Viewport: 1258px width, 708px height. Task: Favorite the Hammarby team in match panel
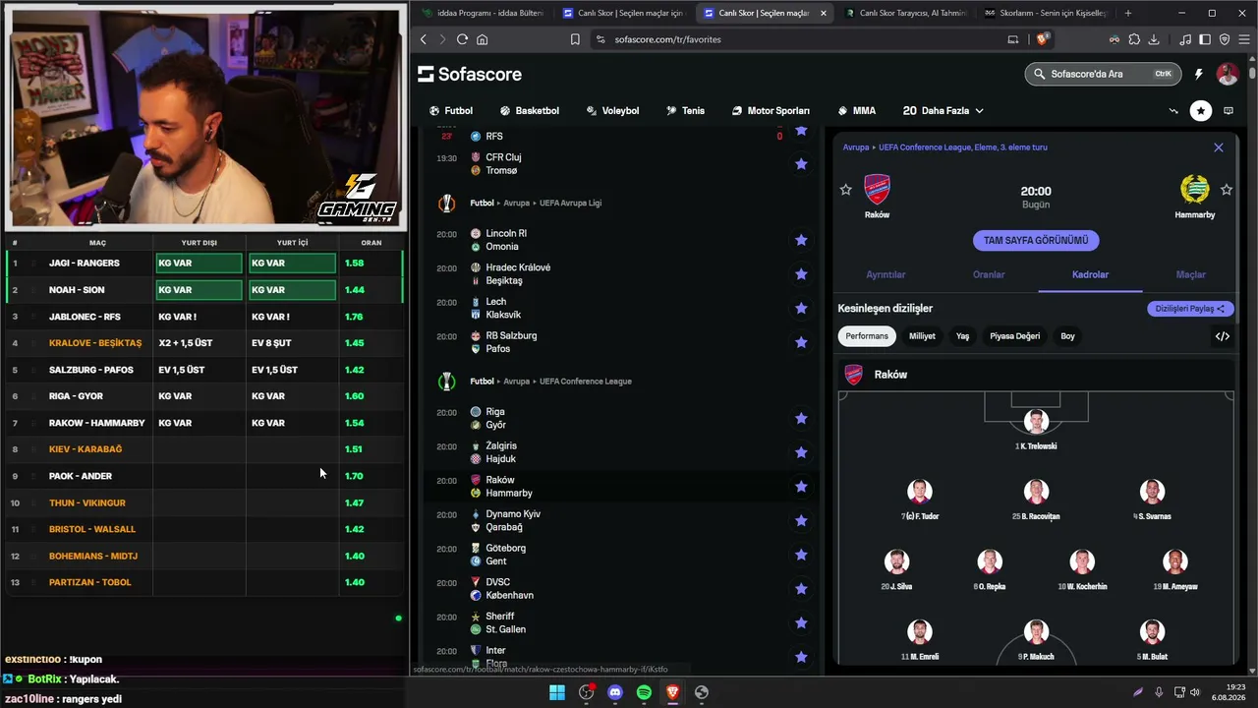pos(1227,189)
